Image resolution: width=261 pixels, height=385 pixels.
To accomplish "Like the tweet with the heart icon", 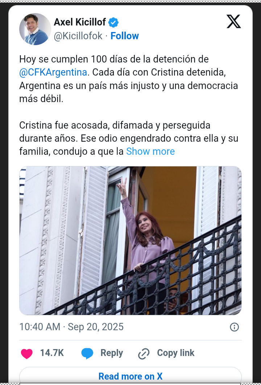I will tap(27, 353).
